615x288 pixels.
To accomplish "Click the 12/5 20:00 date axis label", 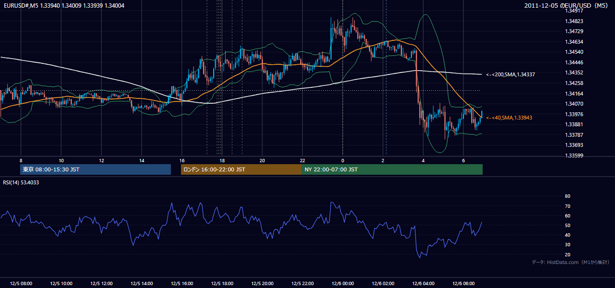I will coord(262,284).
